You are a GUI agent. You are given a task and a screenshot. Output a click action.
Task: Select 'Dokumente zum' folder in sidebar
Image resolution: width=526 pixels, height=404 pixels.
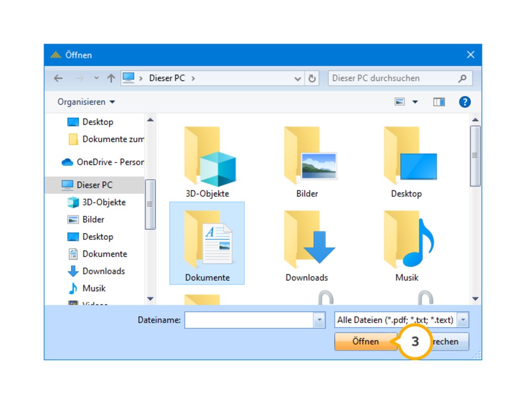[106, 139]
